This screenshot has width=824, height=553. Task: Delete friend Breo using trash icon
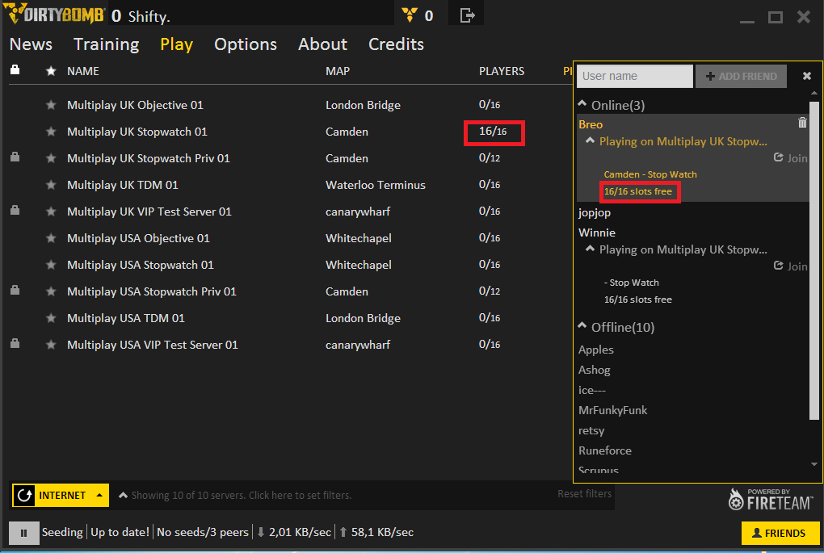(x=802, y=123)
